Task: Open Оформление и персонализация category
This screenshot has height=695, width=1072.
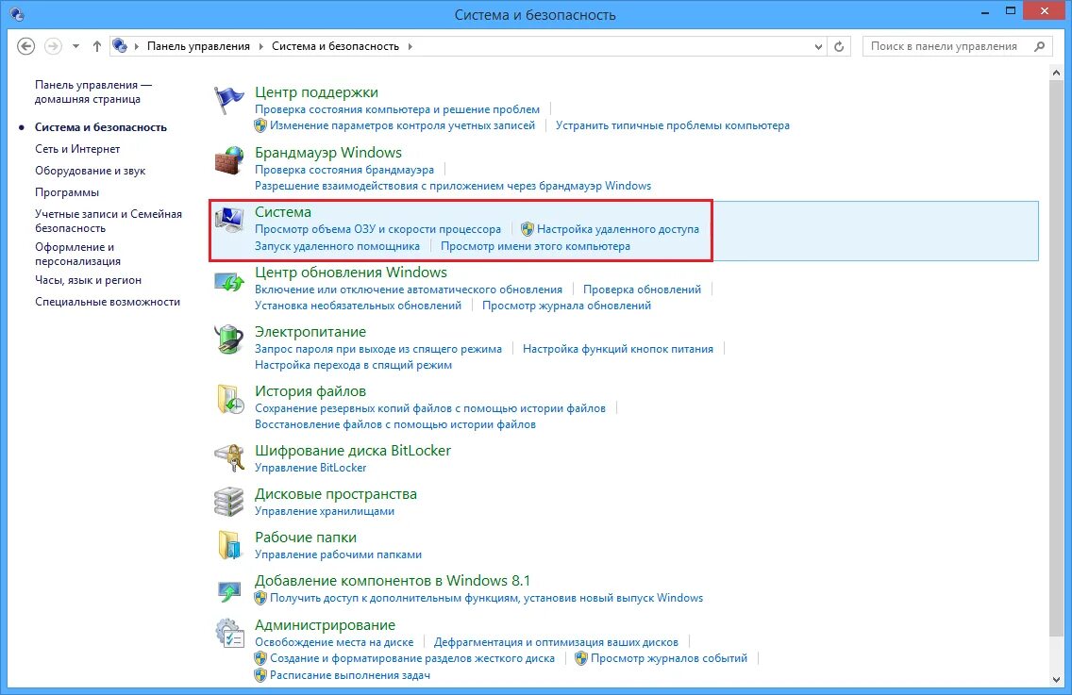Action: 77,254
